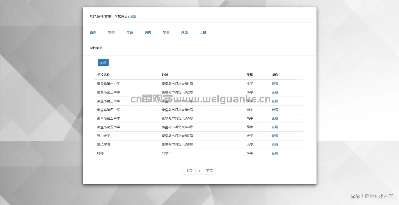
Task: Click the address 秦皇岛市河北大街1号
Action: tap(177, 84)
